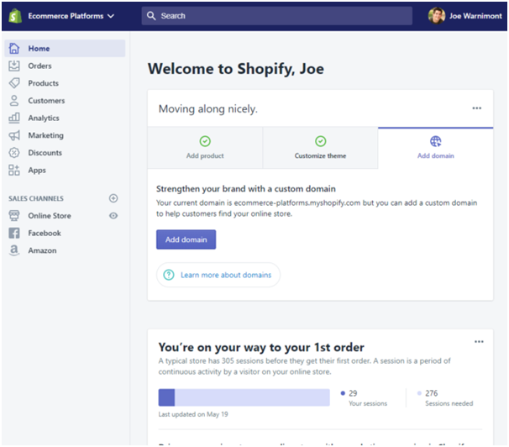Click into the Search field
509x447 pixels.
pos(277,16)
